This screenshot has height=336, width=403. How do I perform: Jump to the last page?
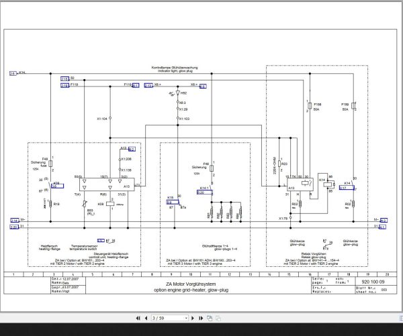pos(201,318)
